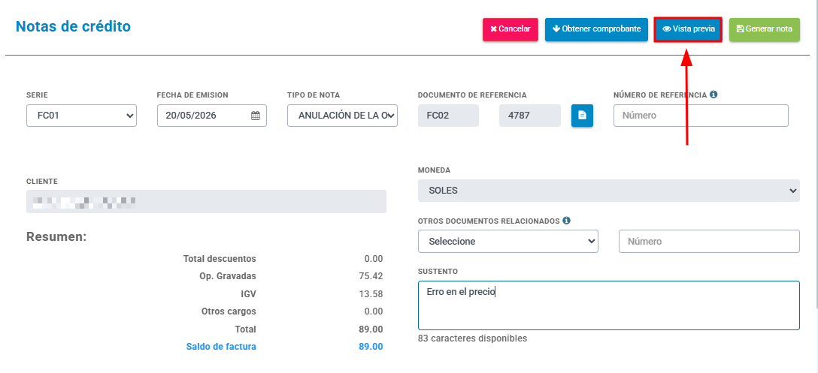Viewport: 818px width, 373px height.
Task: Click the Saldo de factura label
Action: (221, 347)
